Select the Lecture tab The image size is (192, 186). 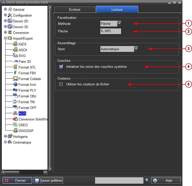click(117, 10)
